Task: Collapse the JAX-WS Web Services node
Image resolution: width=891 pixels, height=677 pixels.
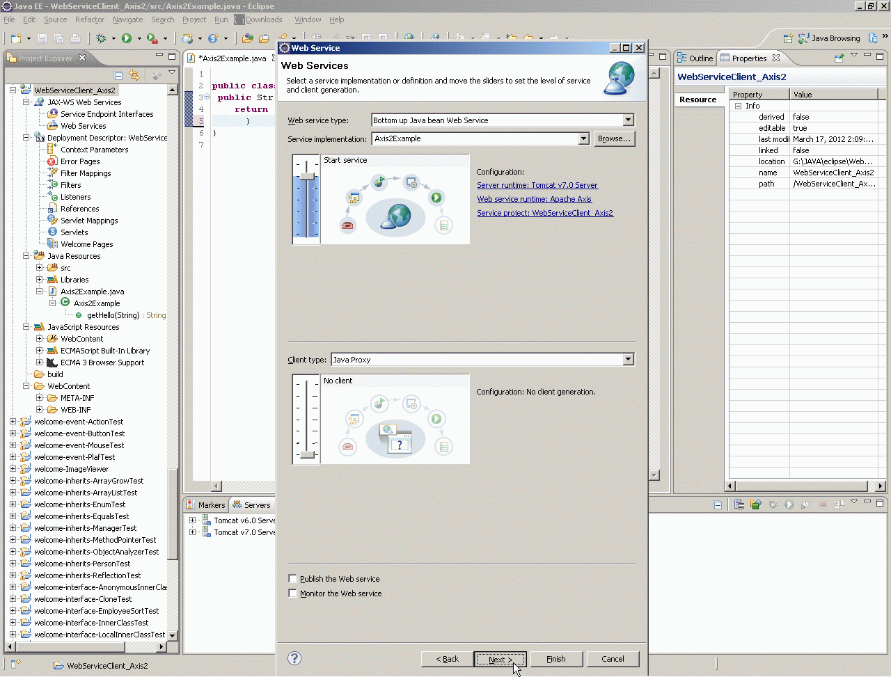Action: point(26,102)
